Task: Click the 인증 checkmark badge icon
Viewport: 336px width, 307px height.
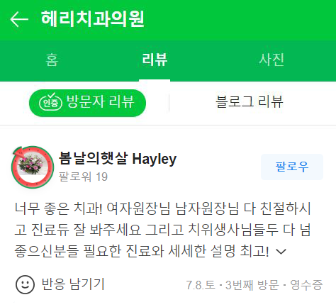Action: pos(50,102)
